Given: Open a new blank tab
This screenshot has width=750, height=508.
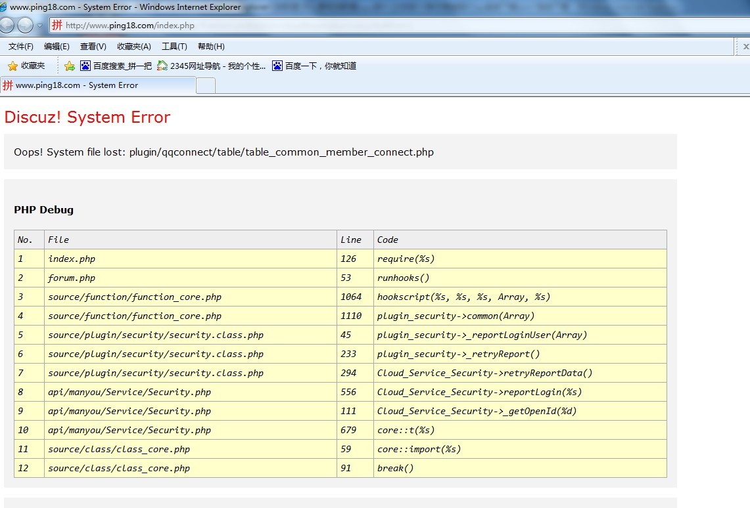Looking at the screenshot, I should pos(206,86).
